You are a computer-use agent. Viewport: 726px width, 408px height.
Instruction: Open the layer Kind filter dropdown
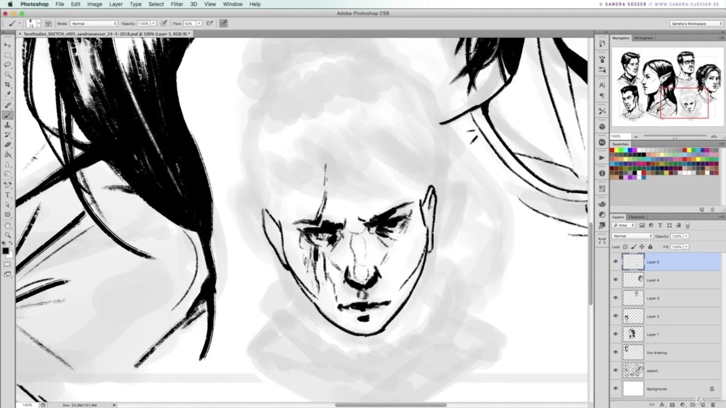[x=624, y=225]
